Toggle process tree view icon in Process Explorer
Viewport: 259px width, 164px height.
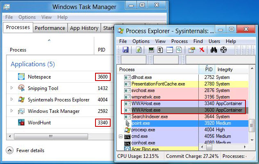tap(160, 50)
